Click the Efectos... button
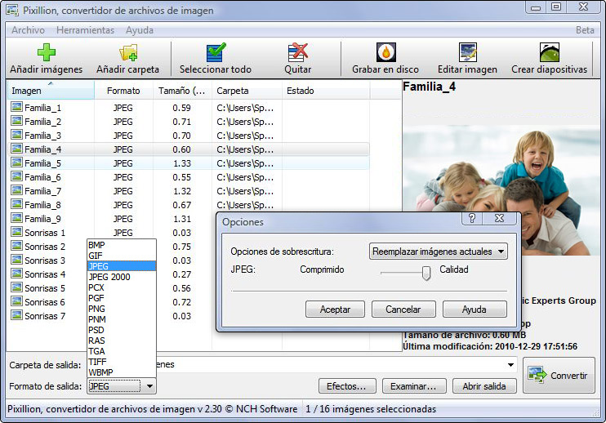The image size is (606, 423). point(347,386)
